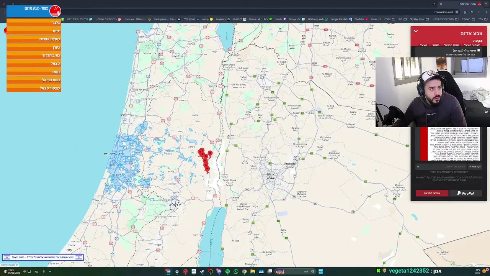
Task: Open a new browser tab
Action: [x=434, y=4]
